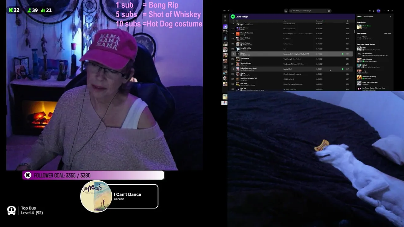Select the Numb / Encore song row
Viewport: 404px width, 227px height.
(x=292, y=44)
